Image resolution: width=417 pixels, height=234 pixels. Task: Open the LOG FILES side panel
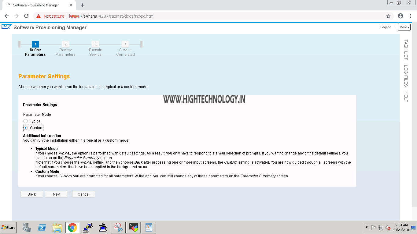tap(406, 76)
